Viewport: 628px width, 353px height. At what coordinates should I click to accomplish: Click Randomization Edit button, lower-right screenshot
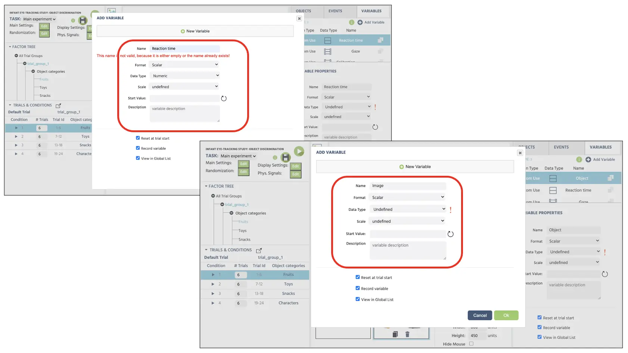click(x=243, y=172)
